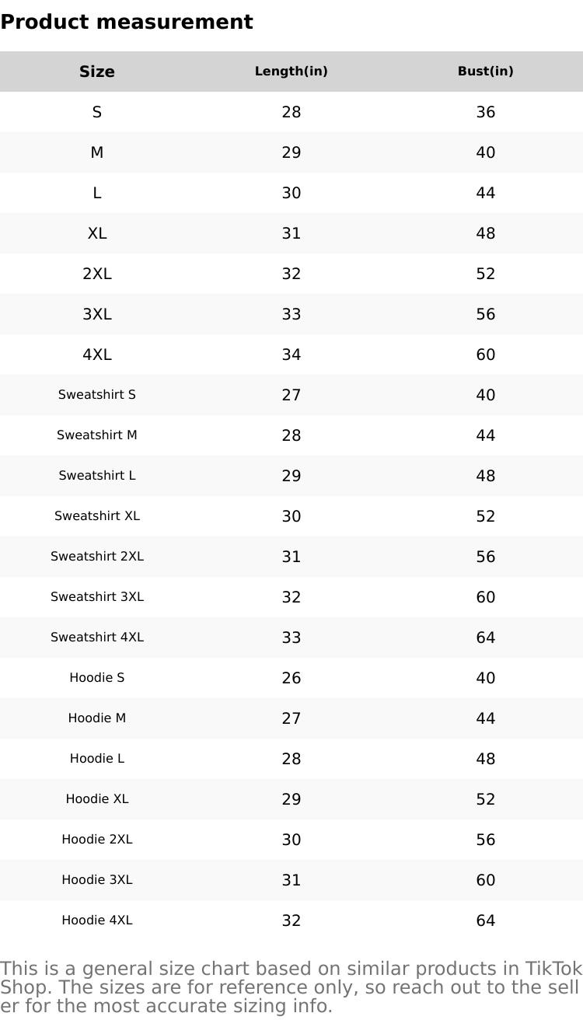Image resolution: width=583 pixels, height=1034 pixels.
Task: Select the Sweatshirt L row label
Action: 97,476
